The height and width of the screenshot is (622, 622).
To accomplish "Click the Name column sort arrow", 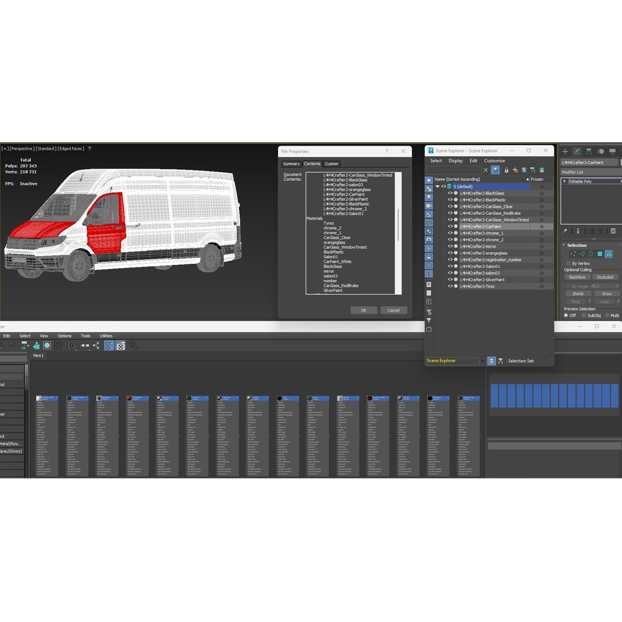I will point(528,179).
